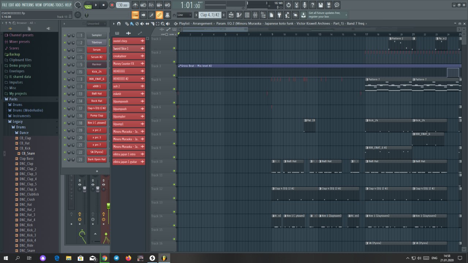Select the nextel chirp audio clip
Screen dimensions: 468x263
pos(129,41)
